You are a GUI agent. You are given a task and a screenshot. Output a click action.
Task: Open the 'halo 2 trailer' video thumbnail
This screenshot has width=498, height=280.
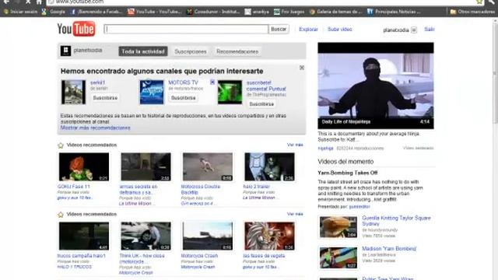(269, 166)
